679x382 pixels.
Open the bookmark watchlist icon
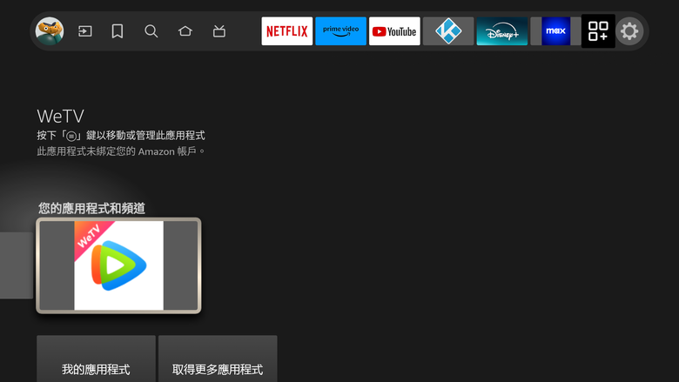coord(118,31)
